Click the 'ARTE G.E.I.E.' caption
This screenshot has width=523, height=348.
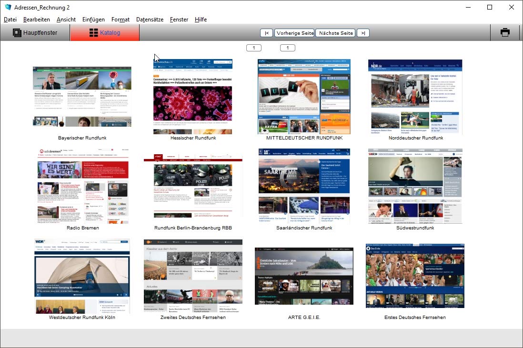click(304, 318)
